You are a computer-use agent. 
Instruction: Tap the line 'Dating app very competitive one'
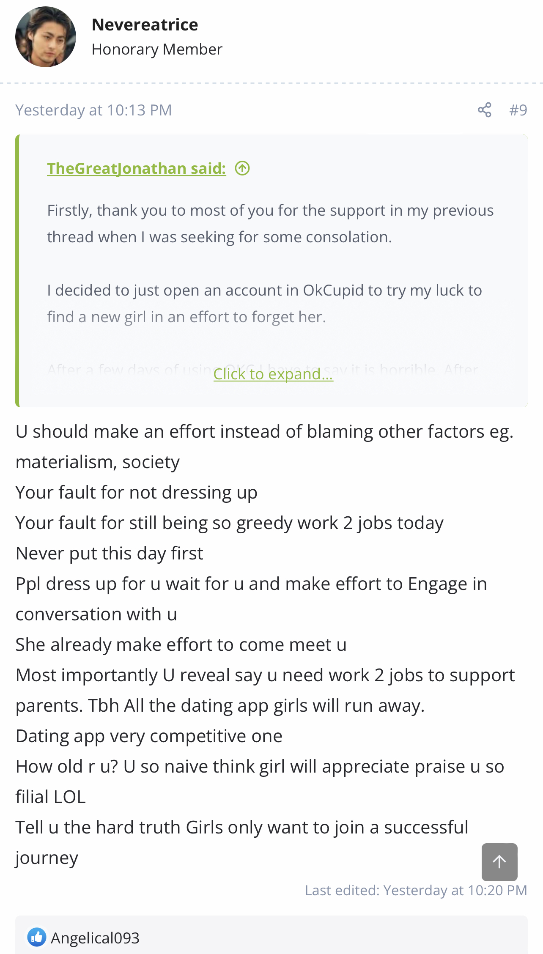(x=149, y=736)
